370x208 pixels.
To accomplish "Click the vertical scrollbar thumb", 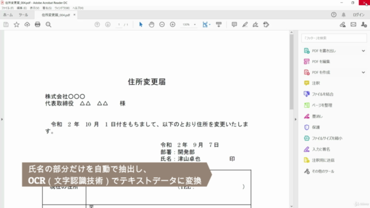I will [291, 72].
